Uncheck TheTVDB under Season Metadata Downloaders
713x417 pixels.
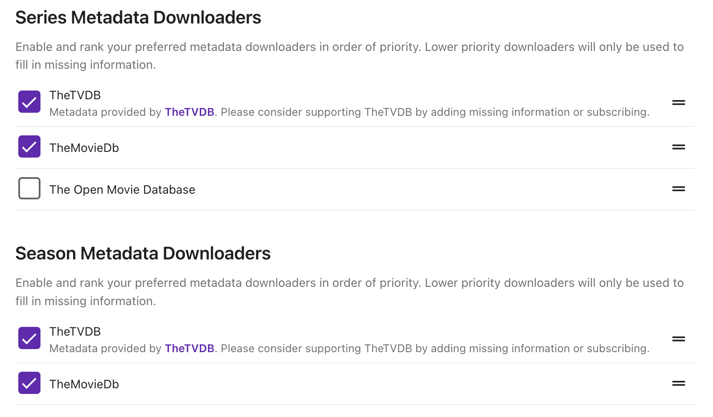pyautogui.click(x=29, y=338)
